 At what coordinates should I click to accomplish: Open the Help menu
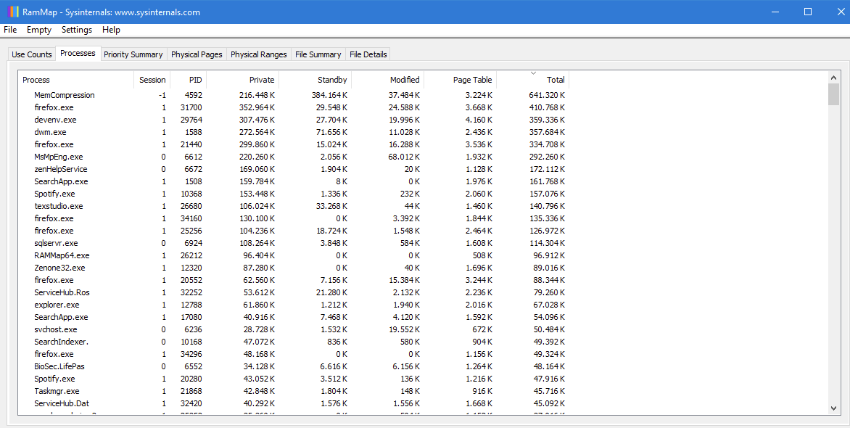(111, 30)
